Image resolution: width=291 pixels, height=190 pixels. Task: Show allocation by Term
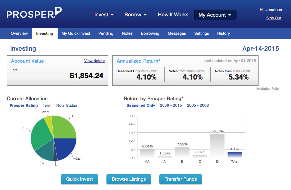(x=47, y=105)
